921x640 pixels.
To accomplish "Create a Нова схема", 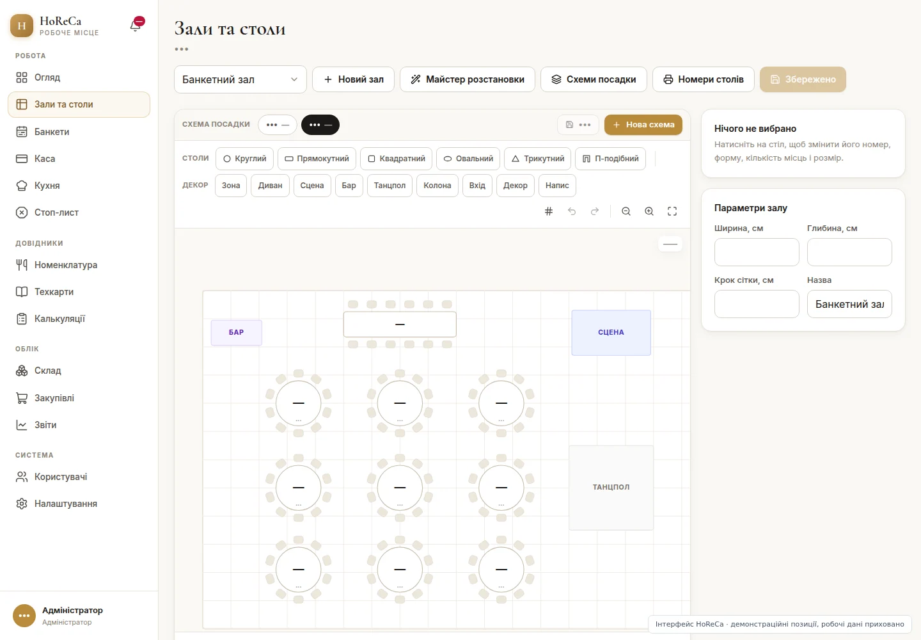I will point(643,125).
